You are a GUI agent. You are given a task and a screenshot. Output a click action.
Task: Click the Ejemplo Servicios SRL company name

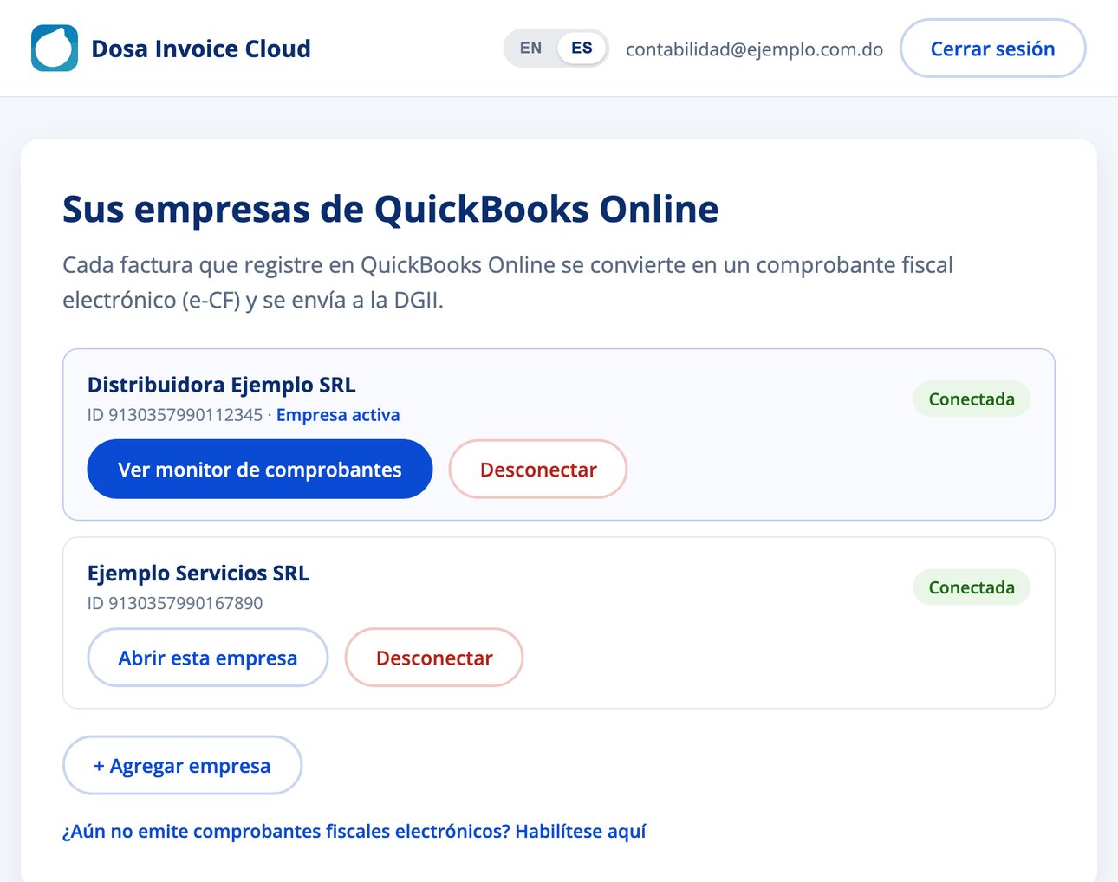tap(198, 574)
